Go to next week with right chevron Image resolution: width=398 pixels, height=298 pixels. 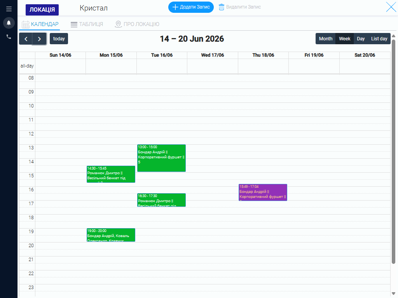point(39,39)
